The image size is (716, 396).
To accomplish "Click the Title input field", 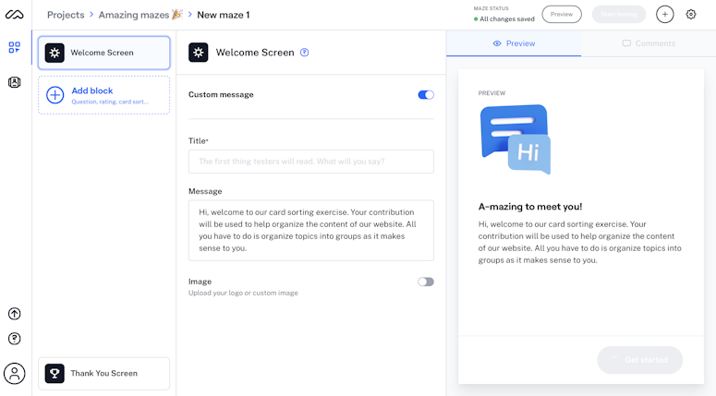I will pos(311,162).
